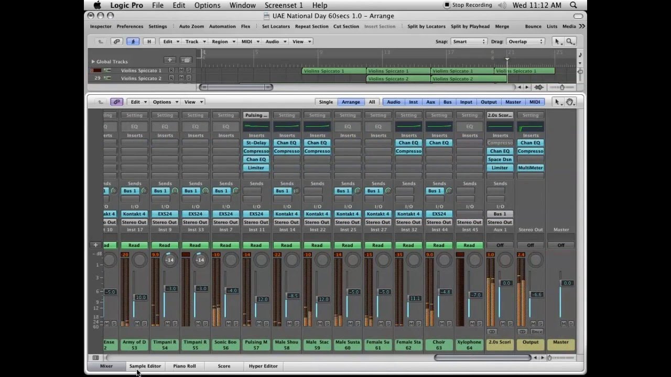This screenshot has height=377, width=671.
Task: Click the duplicate track icon beside plus
Action: [x=186, y=60]
